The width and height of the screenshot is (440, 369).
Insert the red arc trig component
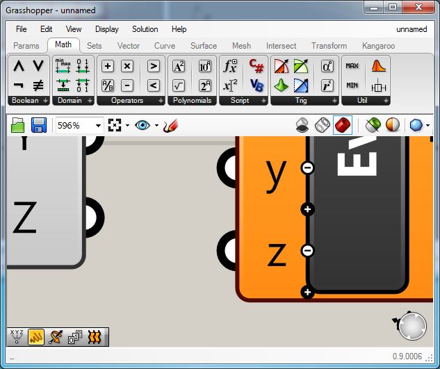pyautogui.click(x=282, y=66)
